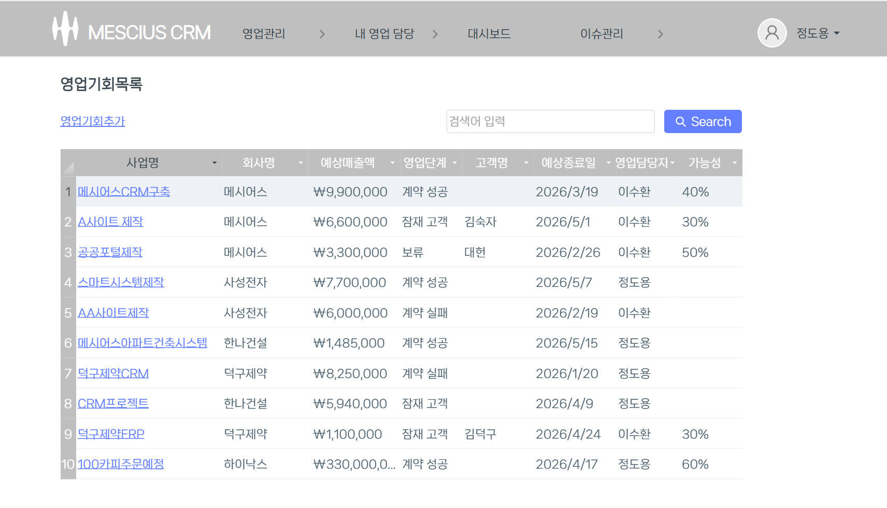The height and width of the screenshot is (508, 887).
Task: Click the 영업기회추가 link
Action: pyautogui.click(x=93, y=121)
